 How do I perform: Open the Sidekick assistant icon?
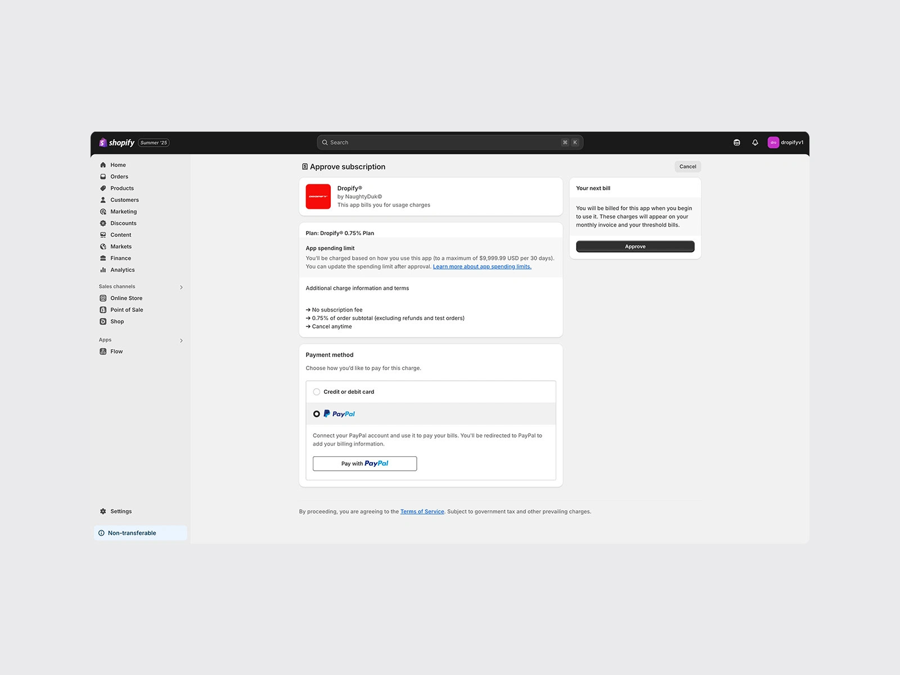click(737, 143)
